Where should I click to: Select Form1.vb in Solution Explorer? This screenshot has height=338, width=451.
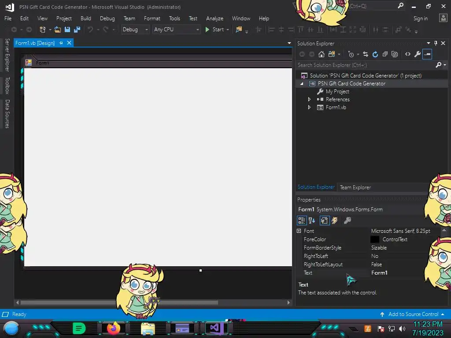tap(336, 107)
